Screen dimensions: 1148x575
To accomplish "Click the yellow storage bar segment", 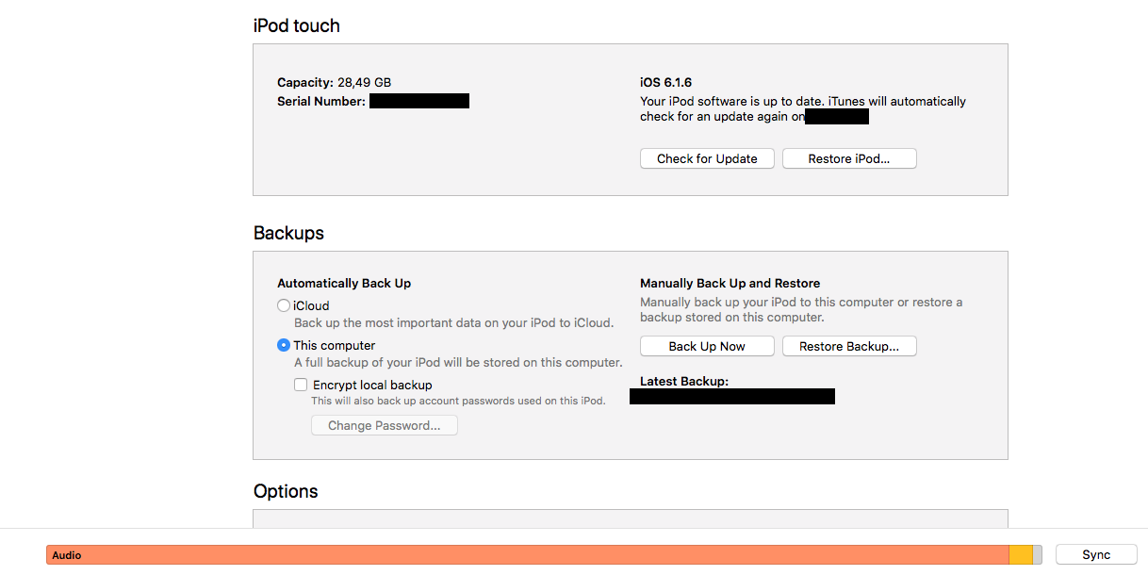I will (1021, 555).
